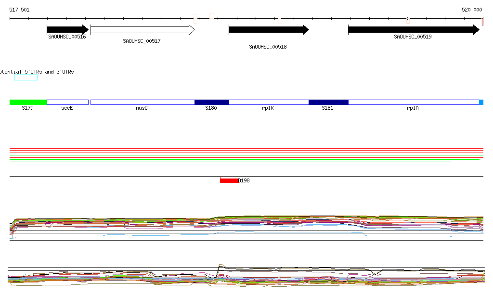Click the cyan UTR outline box
The image size is (493, 294).
click(26, 77)
